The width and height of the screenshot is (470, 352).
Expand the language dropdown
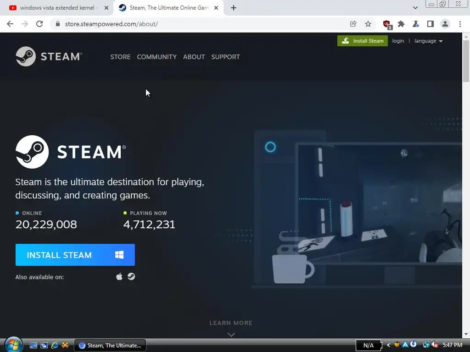click(x=428, y=41)
